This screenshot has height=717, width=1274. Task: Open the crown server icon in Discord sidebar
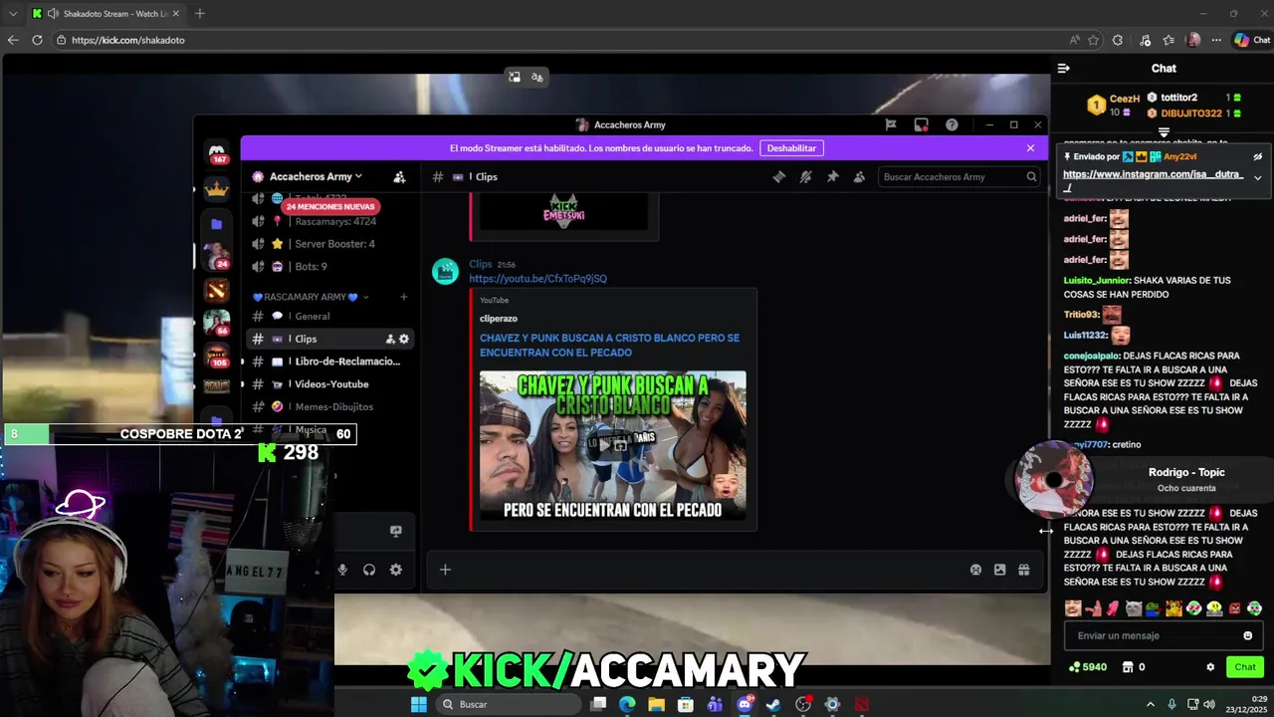(x=217, y=188)
